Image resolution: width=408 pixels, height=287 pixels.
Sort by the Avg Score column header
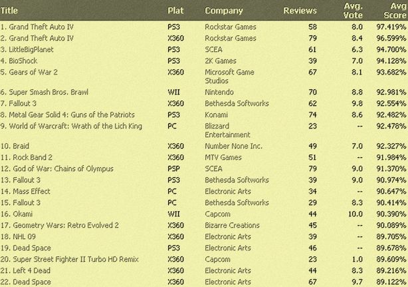point(395,11)
